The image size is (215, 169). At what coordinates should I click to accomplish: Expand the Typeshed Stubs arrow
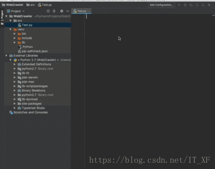(x=15, y=108)
